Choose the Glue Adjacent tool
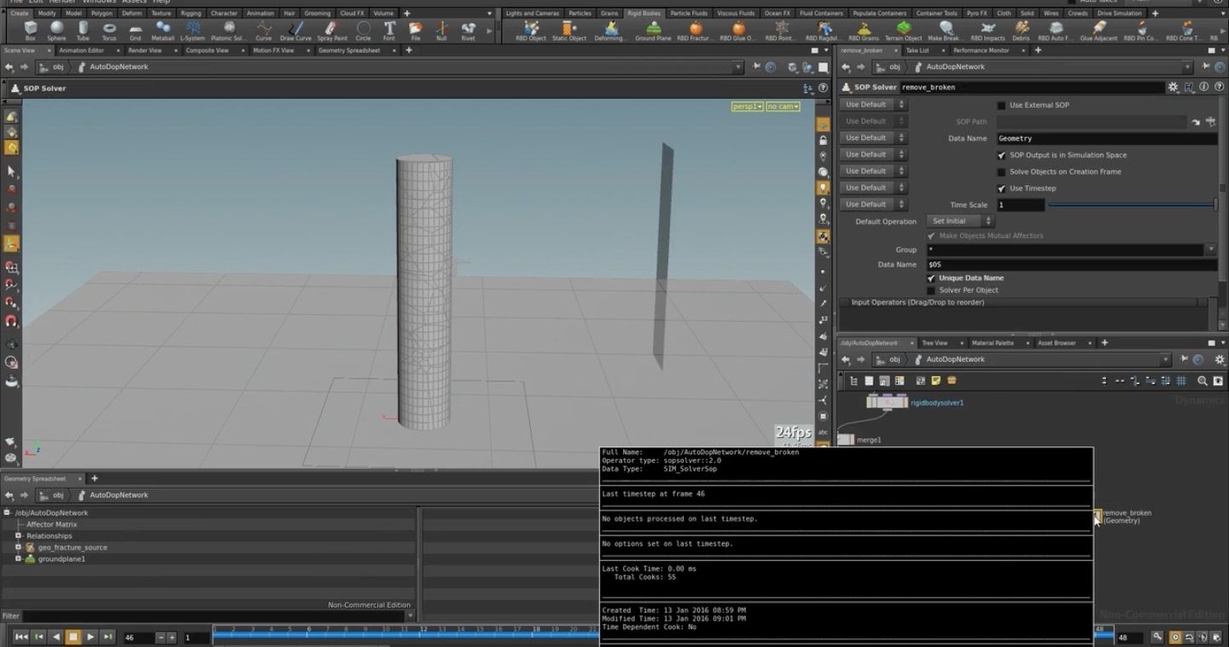This screenshot has height=647, width=1229. point(1098,32)
